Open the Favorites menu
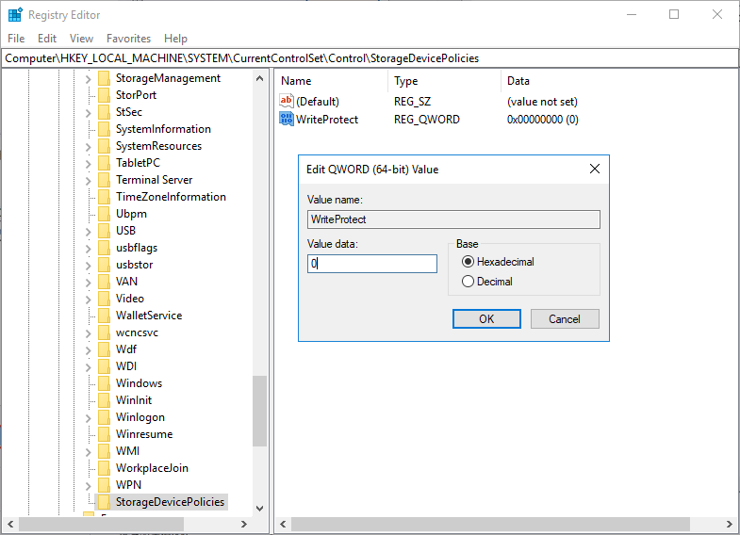740x535 pixels. 128,39
